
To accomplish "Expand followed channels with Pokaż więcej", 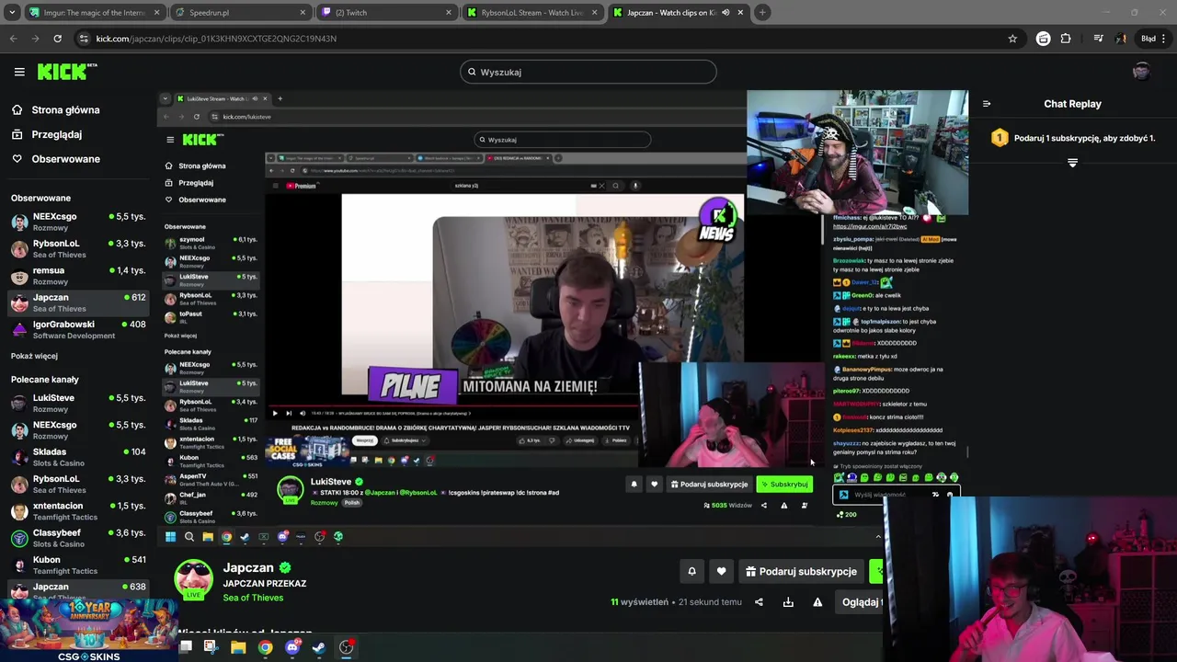I will (x=34, y=356).
